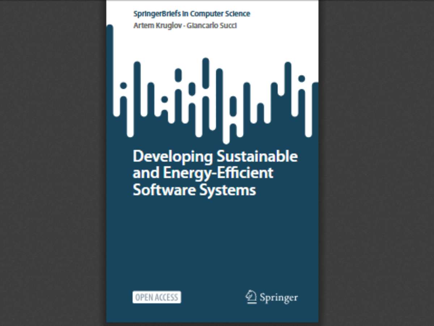This screenshot has width=434, height=326.
Task: Select the Springer microscope emblem
Action: [x=250, y=296]
